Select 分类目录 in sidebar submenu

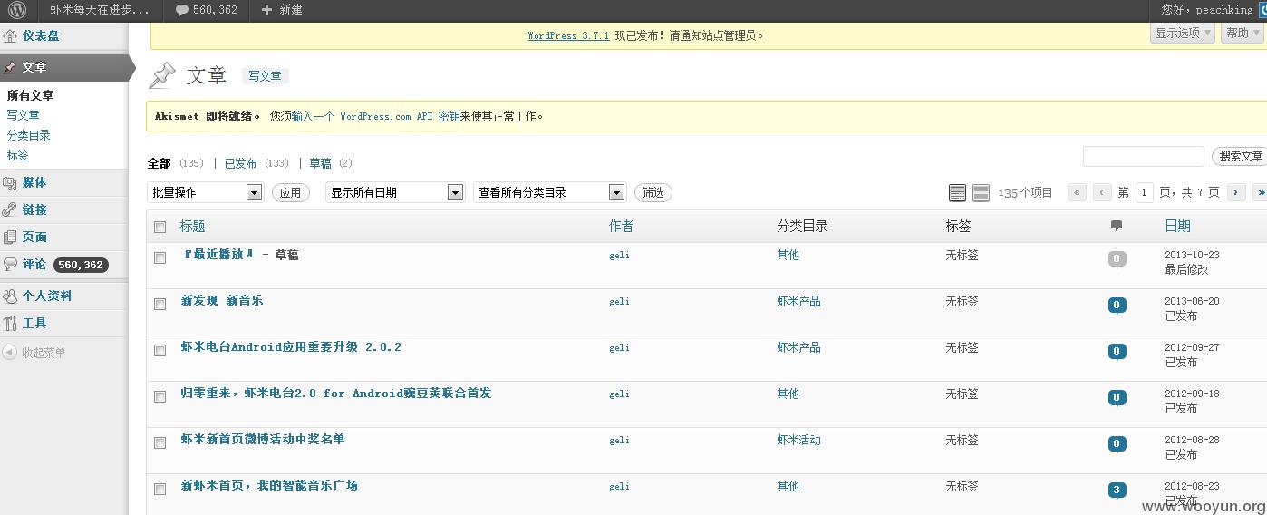click(x=28, y=135)
